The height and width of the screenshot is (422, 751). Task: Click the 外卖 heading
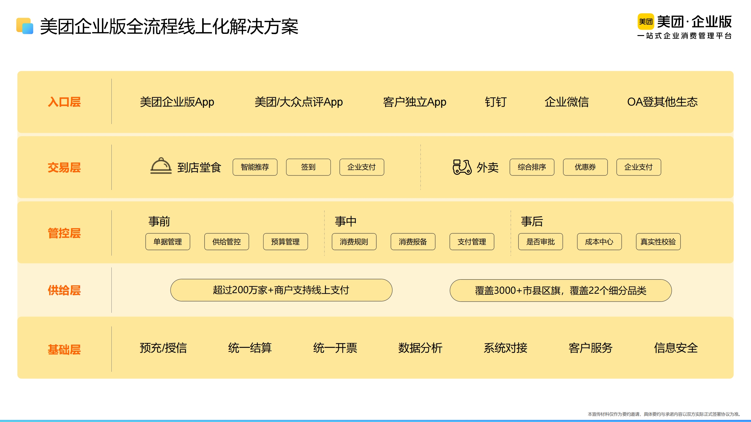pyautogui.click(x=487, y=167)
